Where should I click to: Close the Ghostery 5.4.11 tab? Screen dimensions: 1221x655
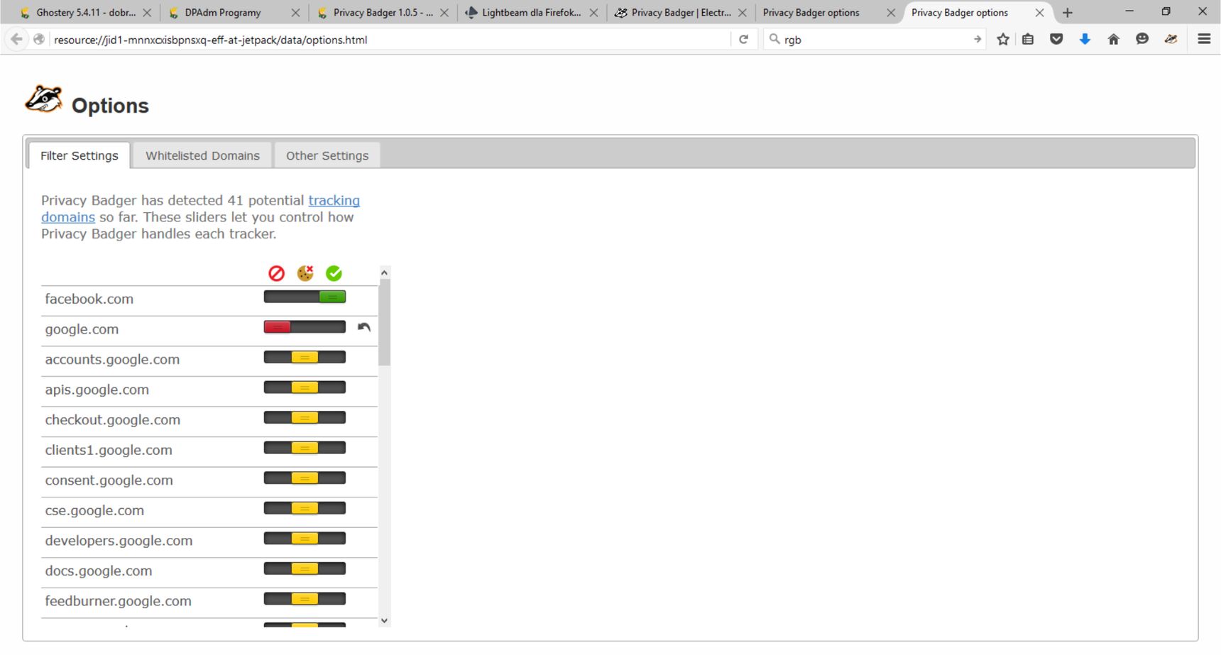click(x=147, y=13)
